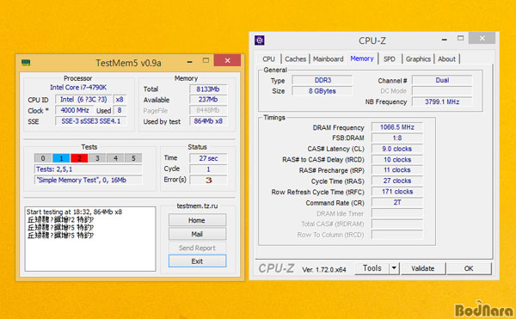Click test indicator 4 in Tests

(115, 158)
